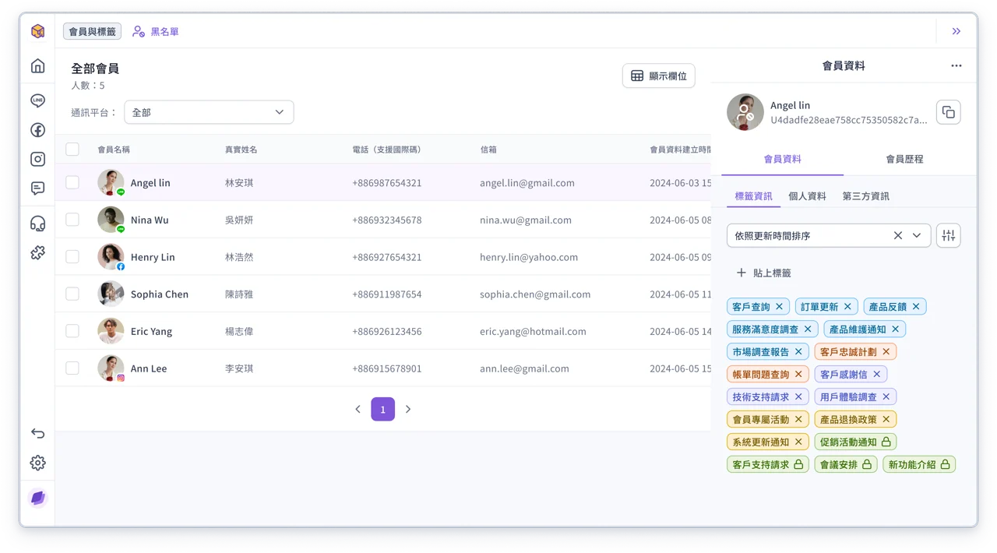Remove the 訂單更新 tag
Screen dimensions: 997x553
click(x=847, y=307)
